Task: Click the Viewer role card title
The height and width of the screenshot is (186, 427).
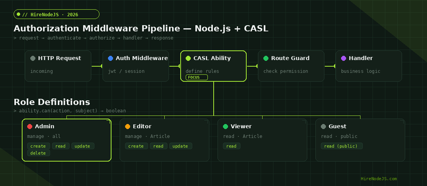Action: click(241, 126)
